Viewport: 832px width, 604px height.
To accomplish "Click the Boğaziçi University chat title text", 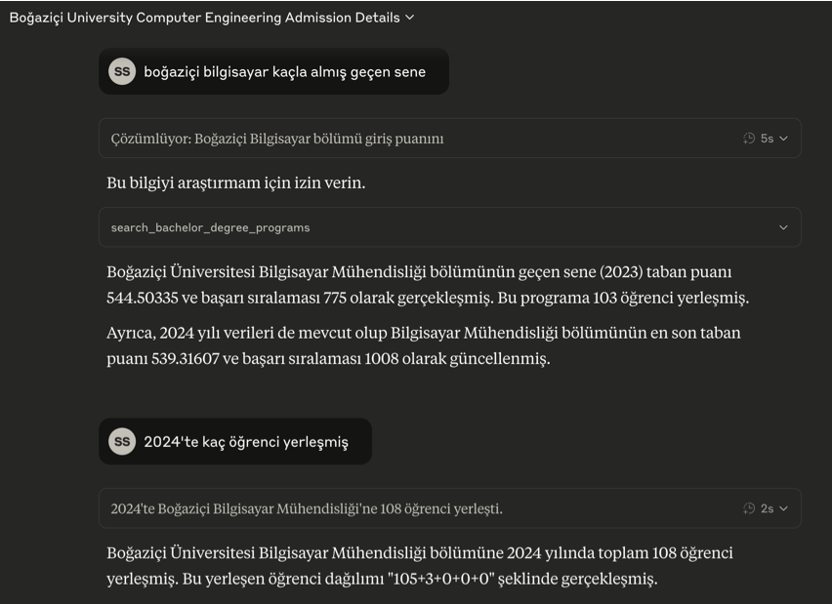I will (204, 18).
